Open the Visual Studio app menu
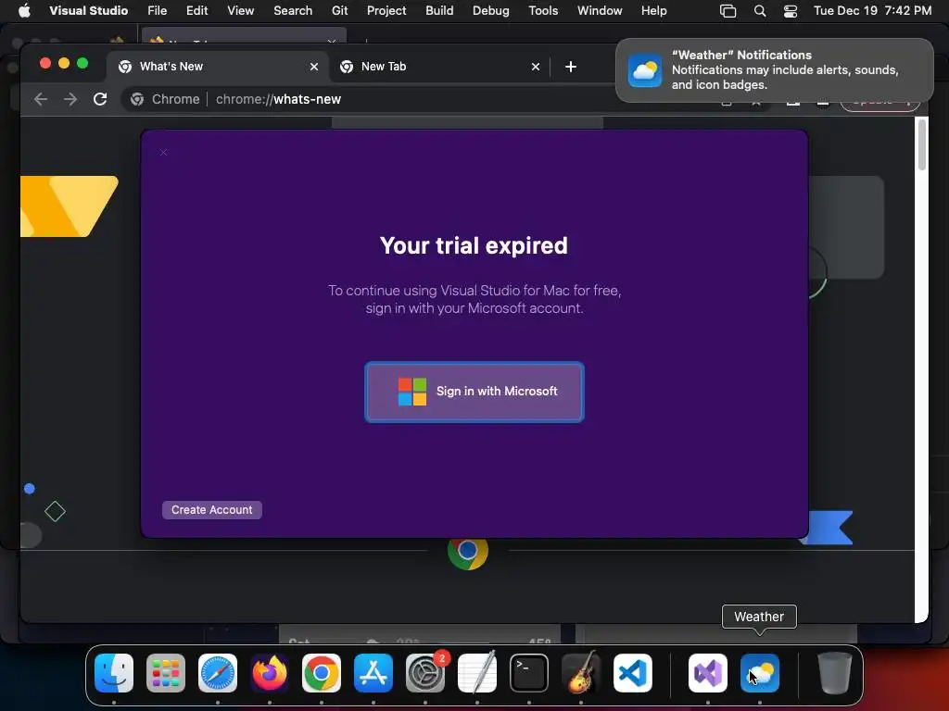The height and width of the screenshot is (711, 949). point(88,10)
